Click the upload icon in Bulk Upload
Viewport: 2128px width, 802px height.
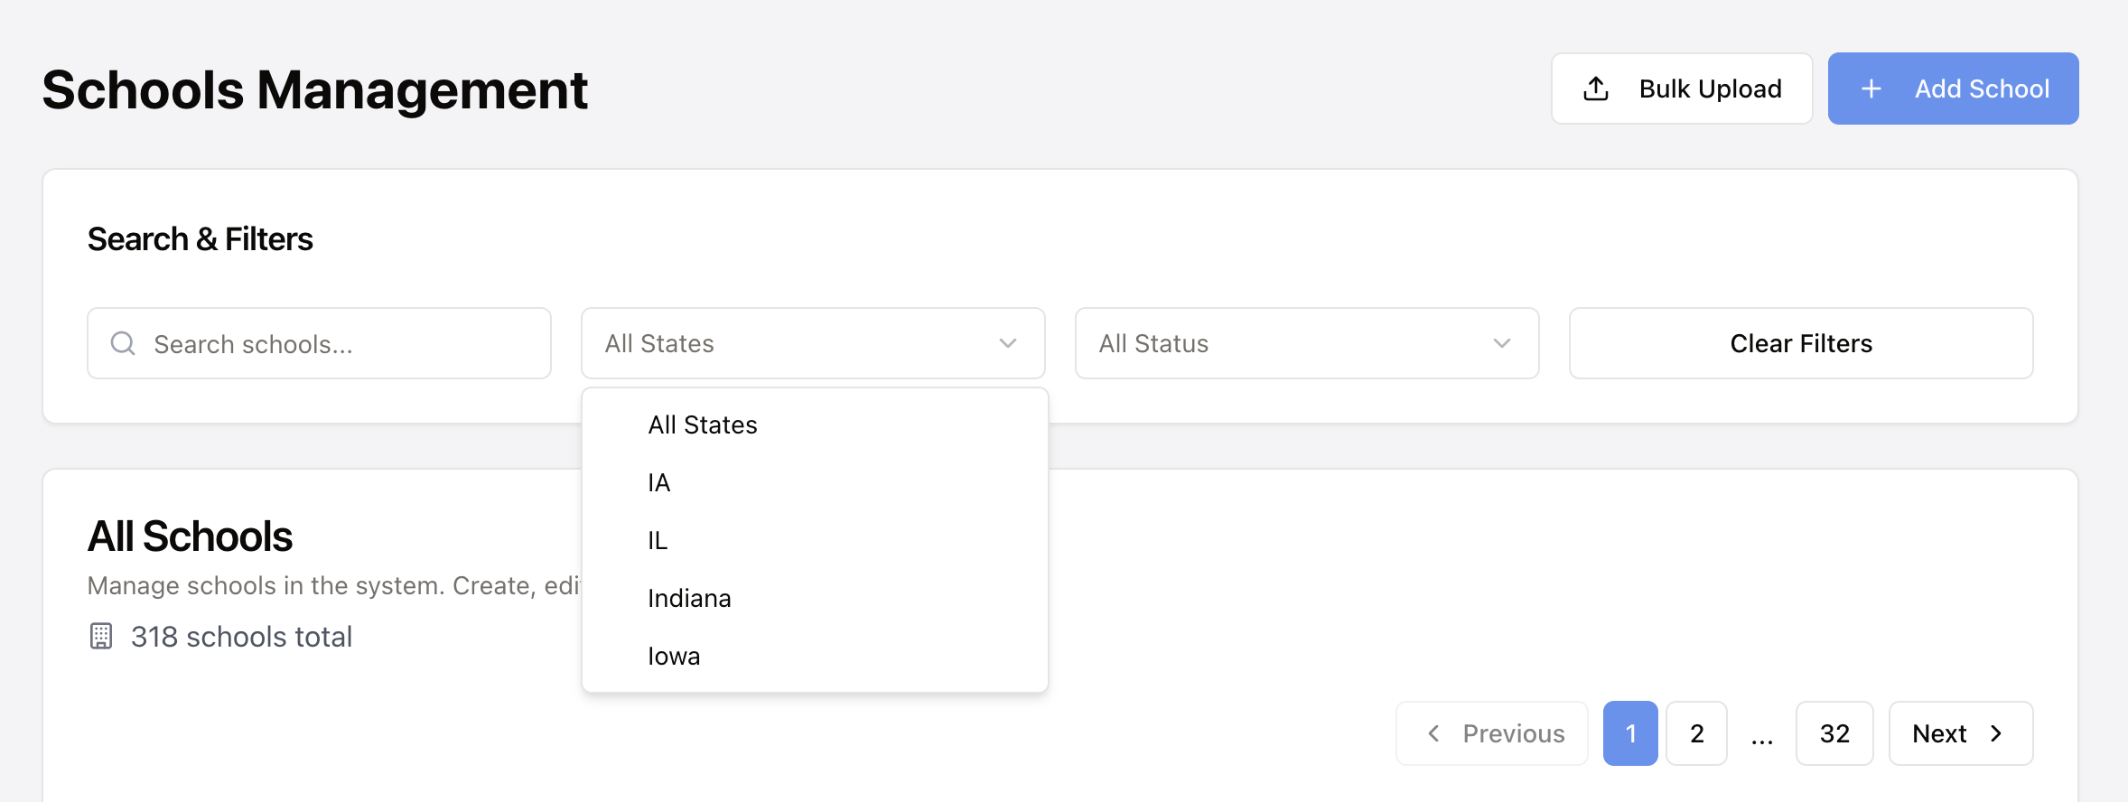1596,89
